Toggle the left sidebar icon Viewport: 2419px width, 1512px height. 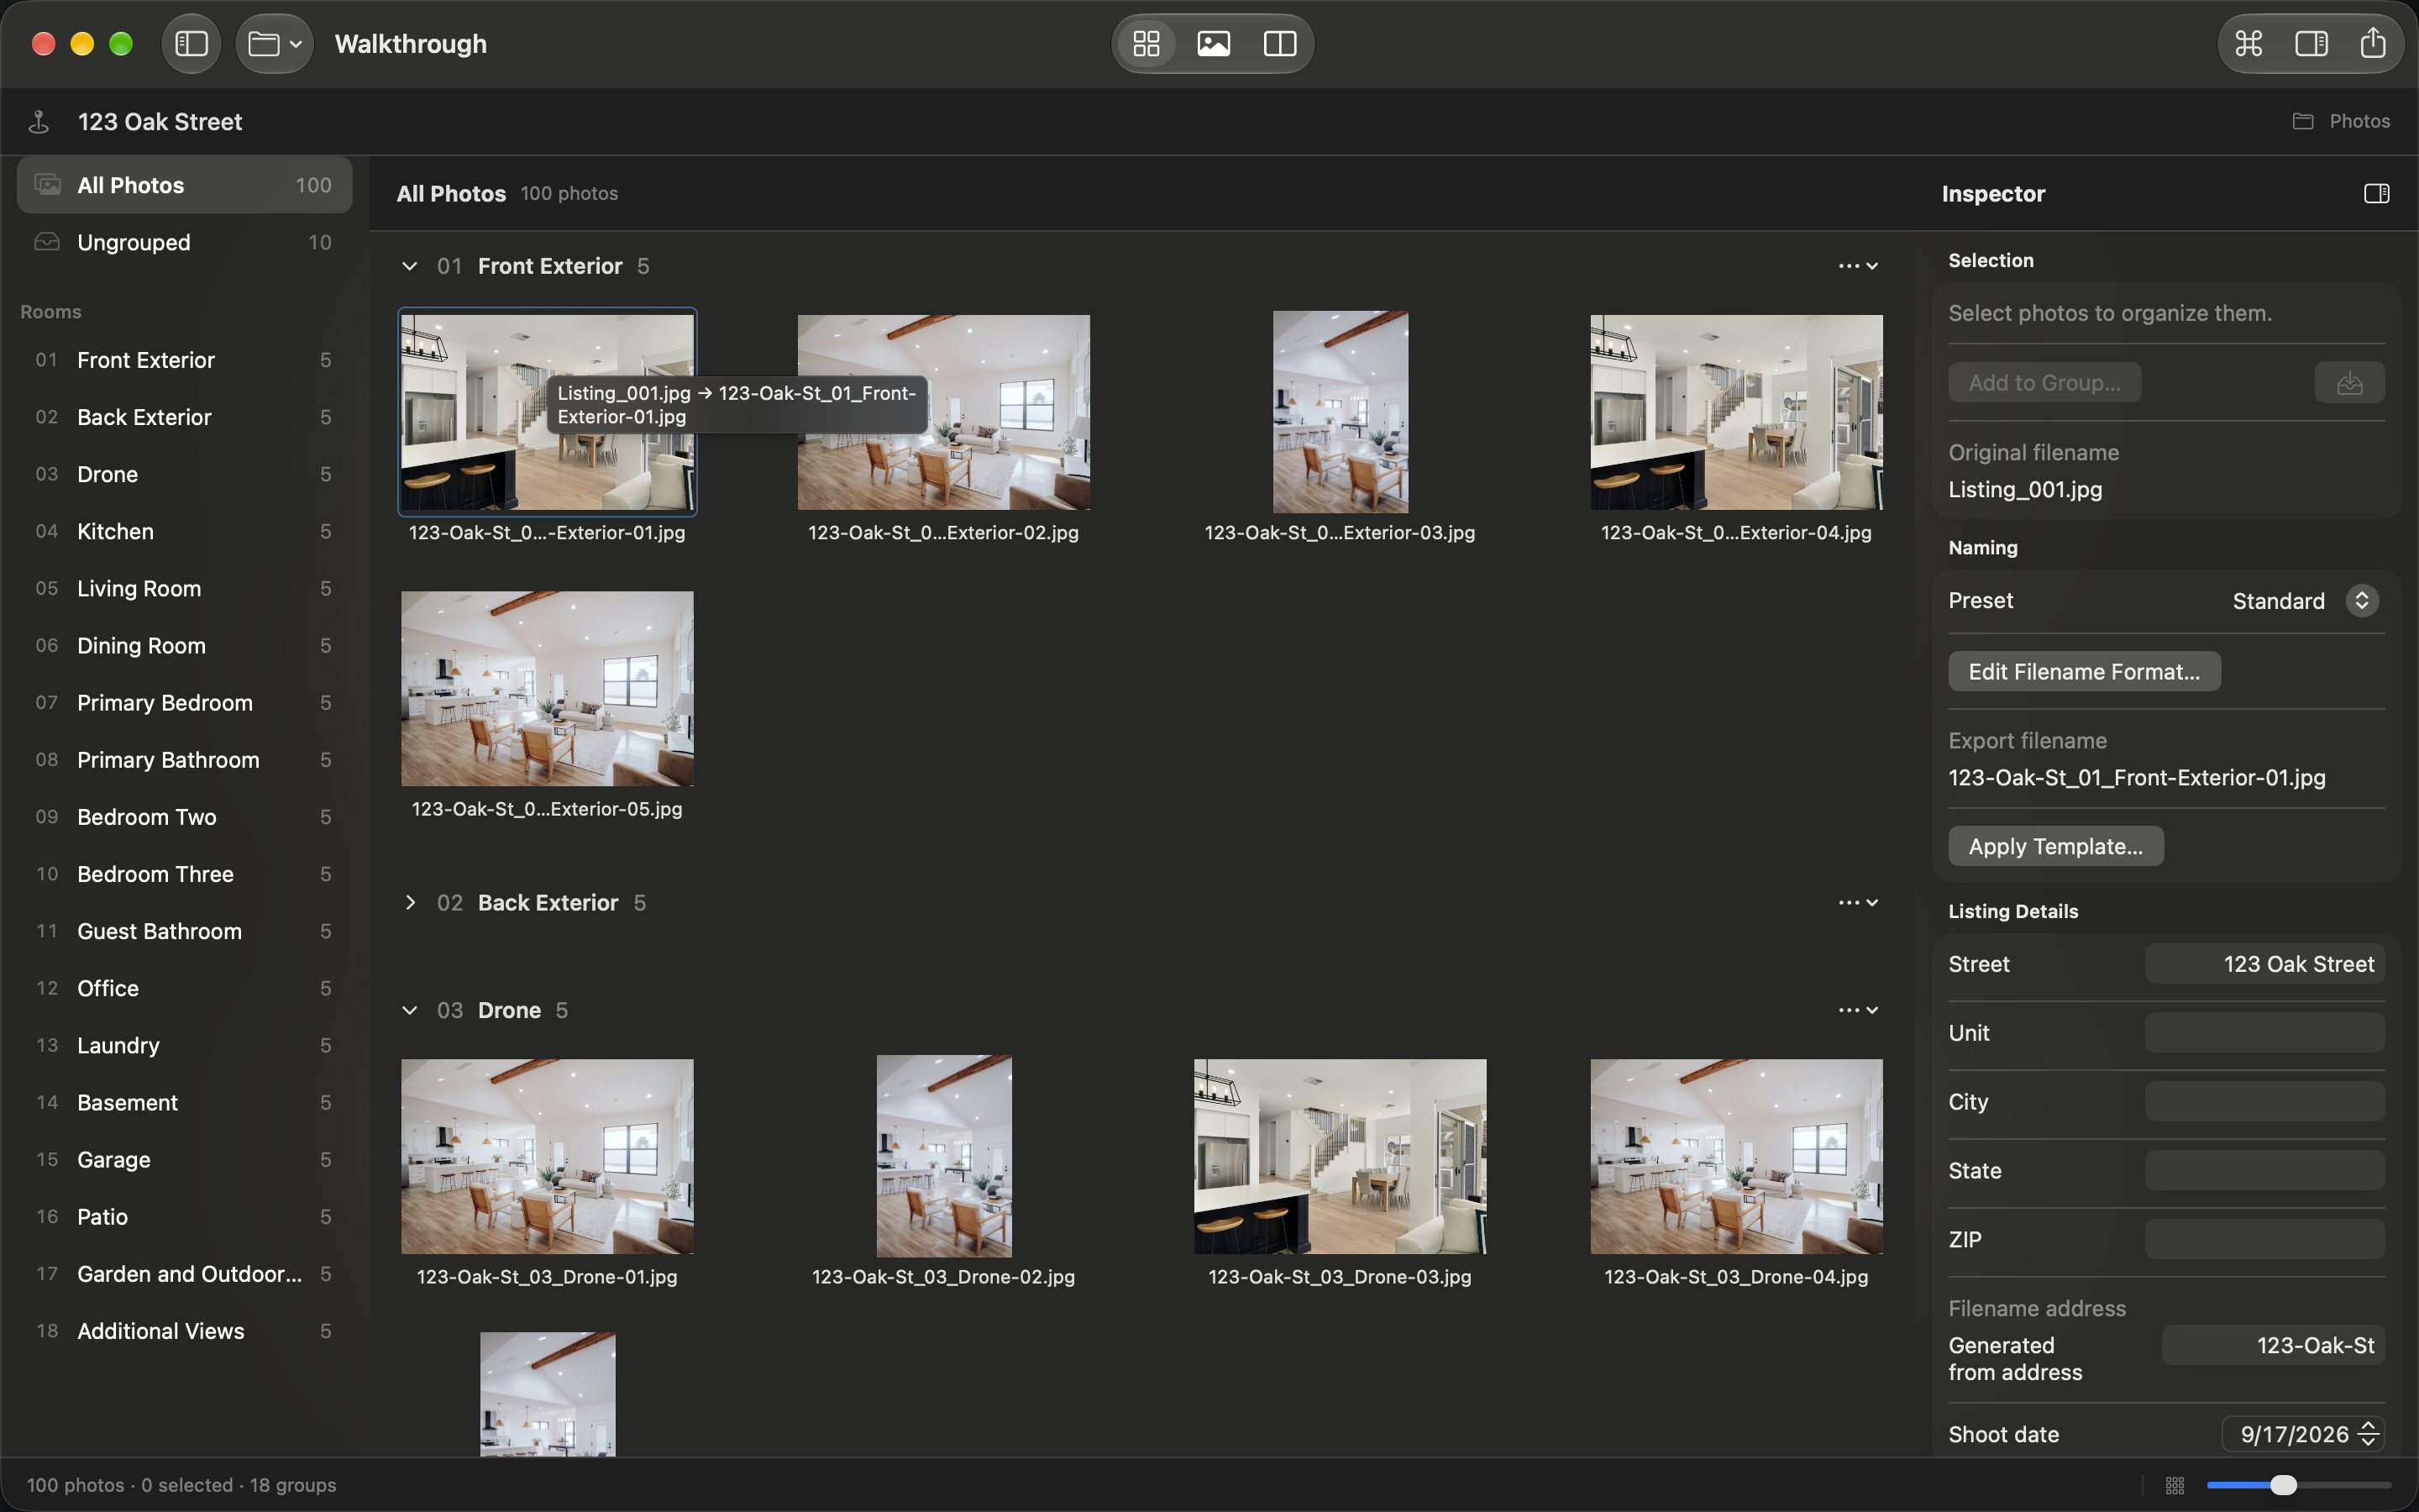191,44
